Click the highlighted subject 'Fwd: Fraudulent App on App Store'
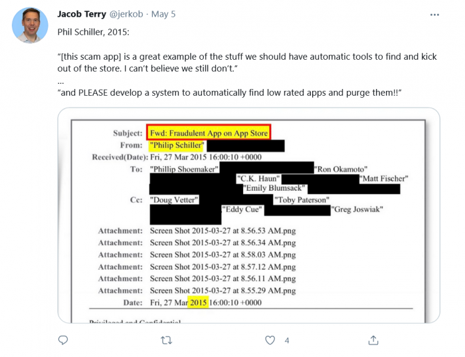Image resolution: width=465 pixels, height=357 pixels. 209,133
